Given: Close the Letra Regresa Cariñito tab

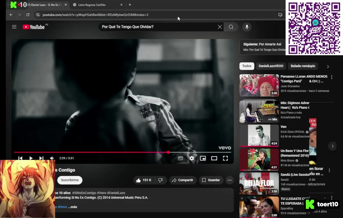Looking at the screenshot, I should click(122, 5).
